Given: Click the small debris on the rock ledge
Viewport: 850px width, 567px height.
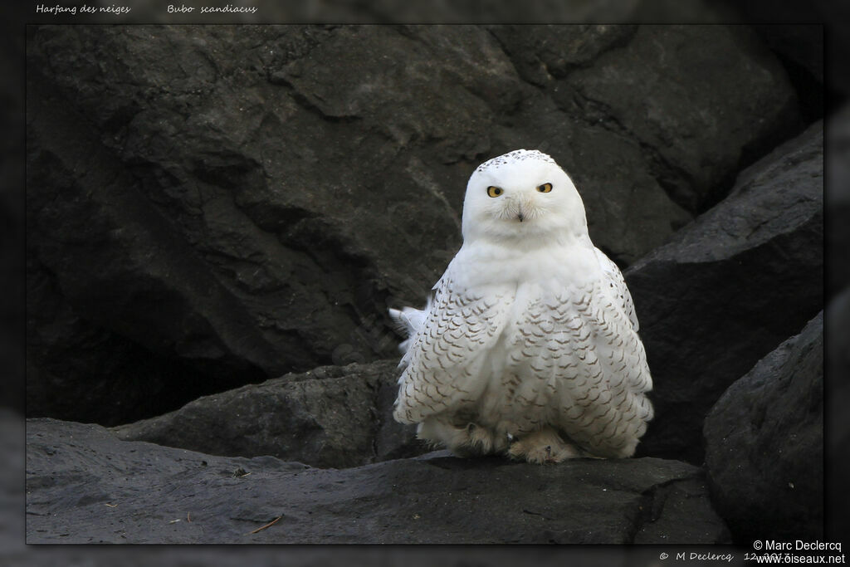Looking at the screenshot, I should [240, 473].
